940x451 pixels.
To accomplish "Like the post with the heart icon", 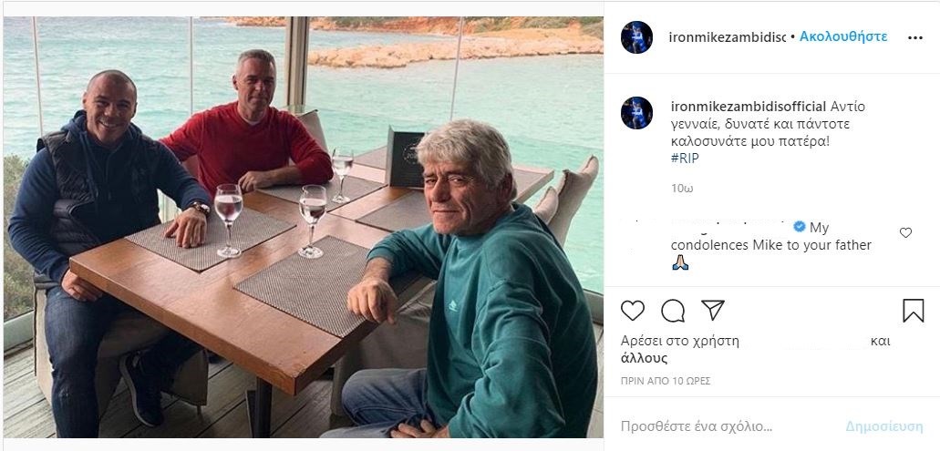I will (x=632, y=311).
